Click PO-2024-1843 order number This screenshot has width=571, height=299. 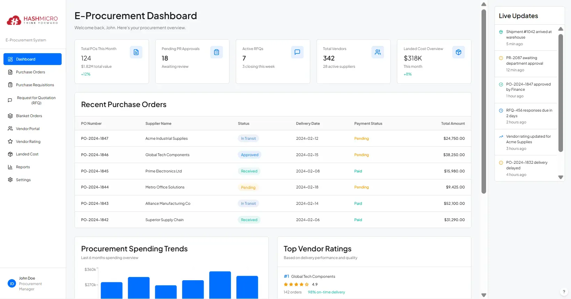95,203
